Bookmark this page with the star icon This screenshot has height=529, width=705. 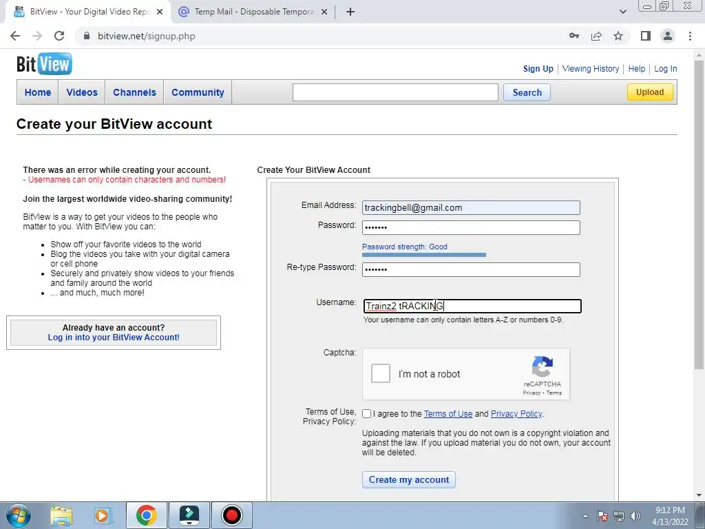[x=618, y=36]
